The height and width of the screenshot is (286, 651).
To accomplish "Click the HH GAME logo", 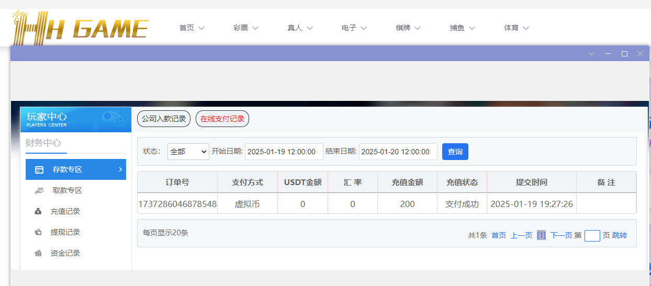I will tap(80, 28).
